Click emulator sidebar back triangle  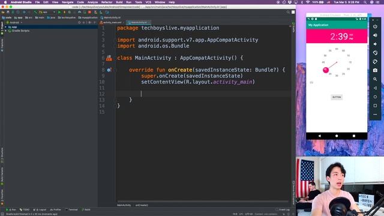click(375, 88)
